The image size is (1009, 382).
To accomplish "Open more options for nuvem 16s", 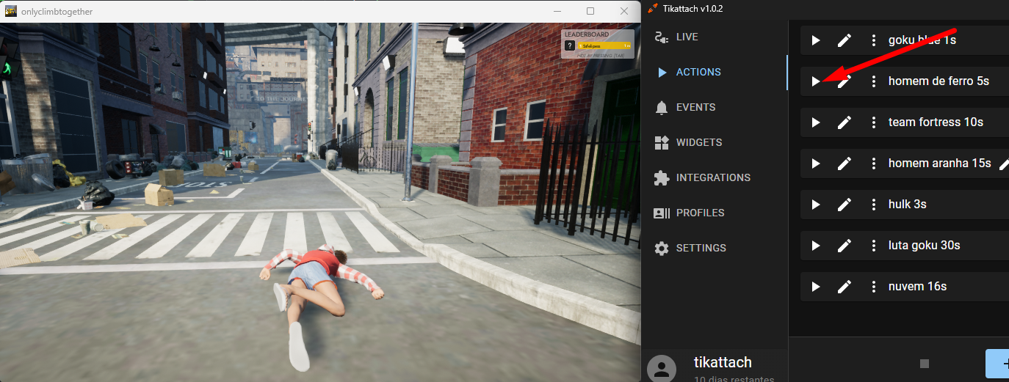I will coord(874,287).
